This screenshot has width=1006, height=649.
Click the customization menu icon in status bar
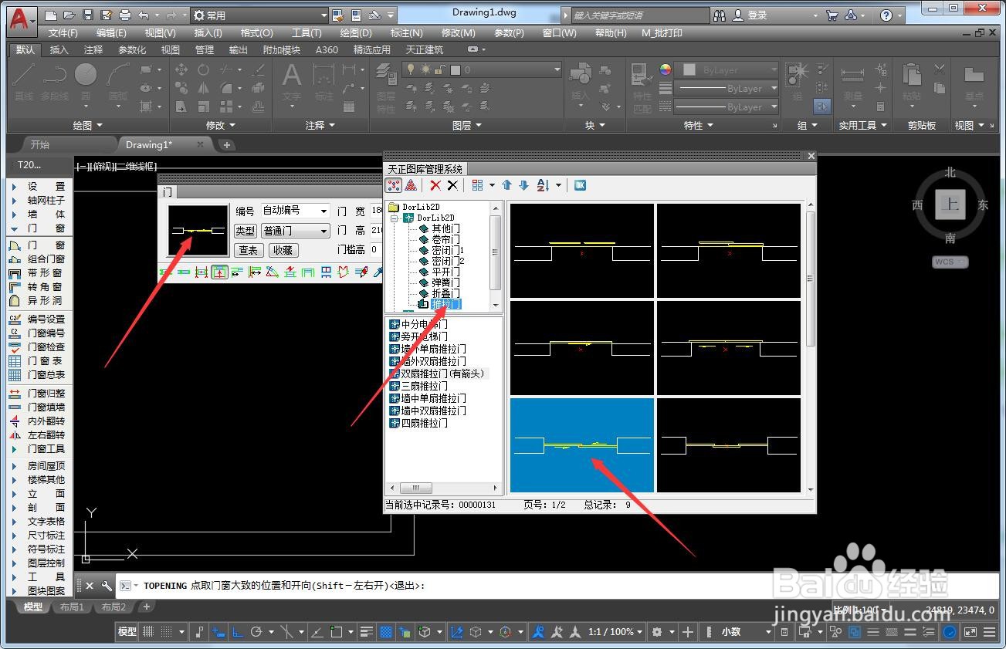click(991, 632)
